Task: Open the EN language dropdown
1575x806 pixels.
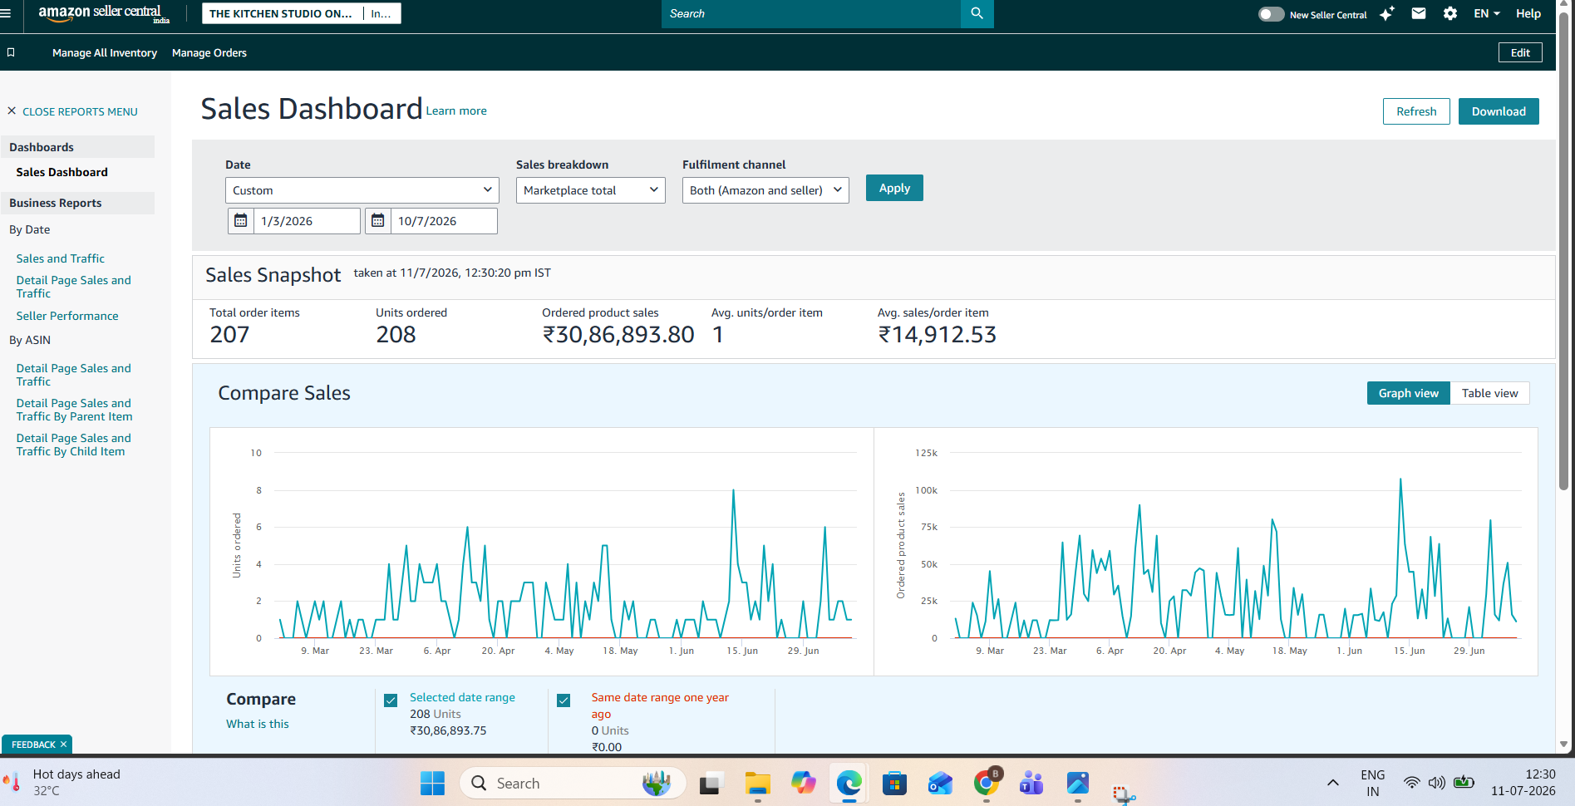Action: [x=1486, y=13]
